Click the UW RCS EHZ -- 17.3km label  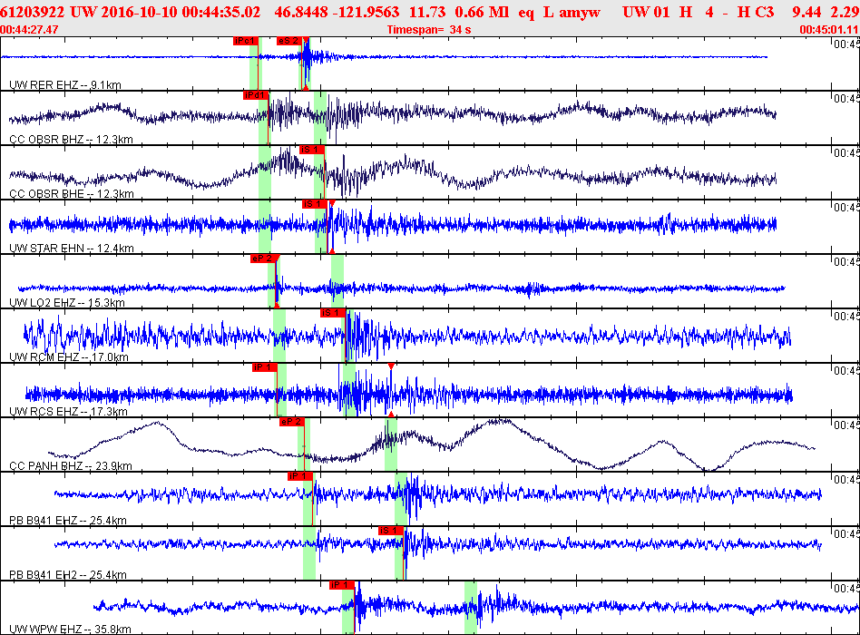click(69, 411)
